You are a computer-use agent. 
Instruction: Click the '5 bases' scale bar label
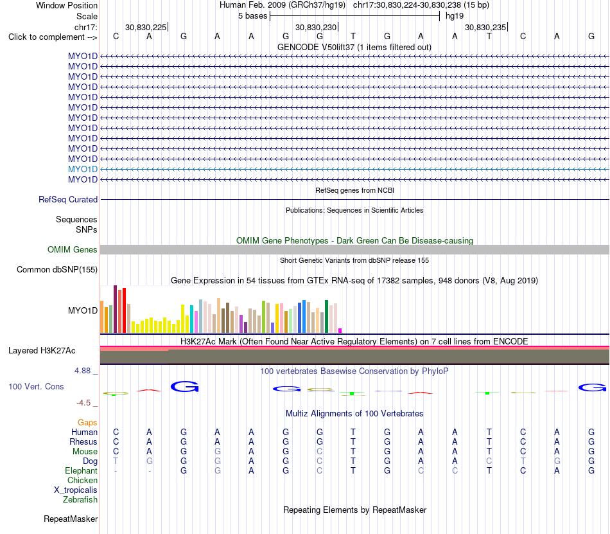pyautogui.click(x=252, y=16)
